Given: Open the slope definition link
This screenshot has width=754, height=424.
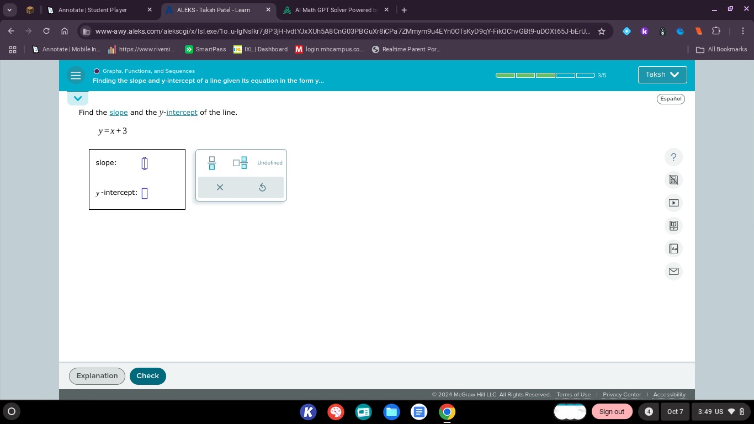Looking at the screenshot, I should pos(119,112).
